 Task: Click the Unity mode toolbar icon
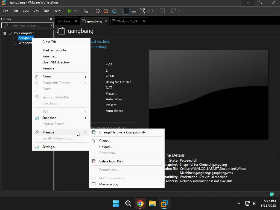151,11
